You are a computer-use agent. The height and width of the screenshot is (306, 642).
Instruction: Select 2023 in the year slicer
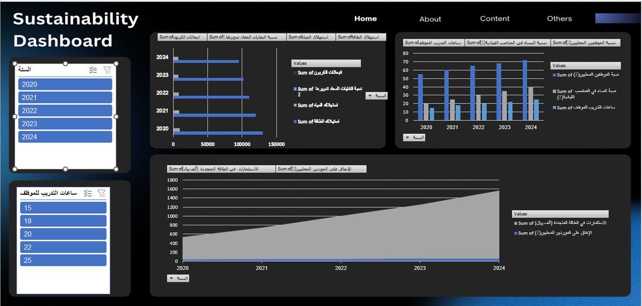[x=65, y=124]
